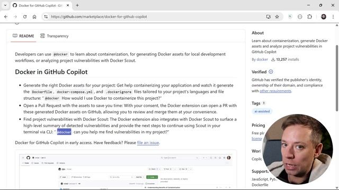Open a new browser tab
339x190 pixels.
tap(77, 5)
